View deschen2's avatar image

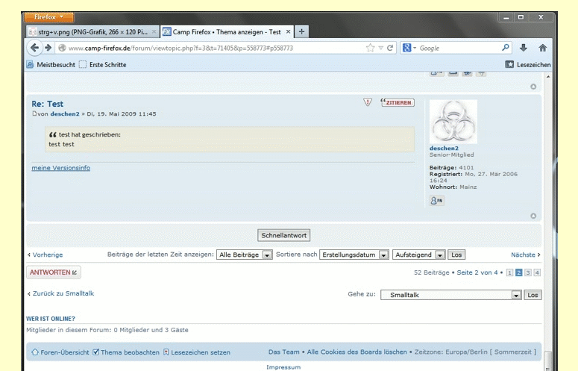pyautogui.click(x=453, y=122)
